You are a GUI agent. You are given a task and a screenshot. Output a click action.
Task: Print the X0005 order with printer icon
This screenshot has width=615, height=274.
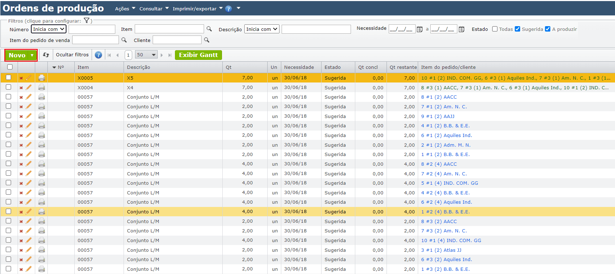[42, 78]
